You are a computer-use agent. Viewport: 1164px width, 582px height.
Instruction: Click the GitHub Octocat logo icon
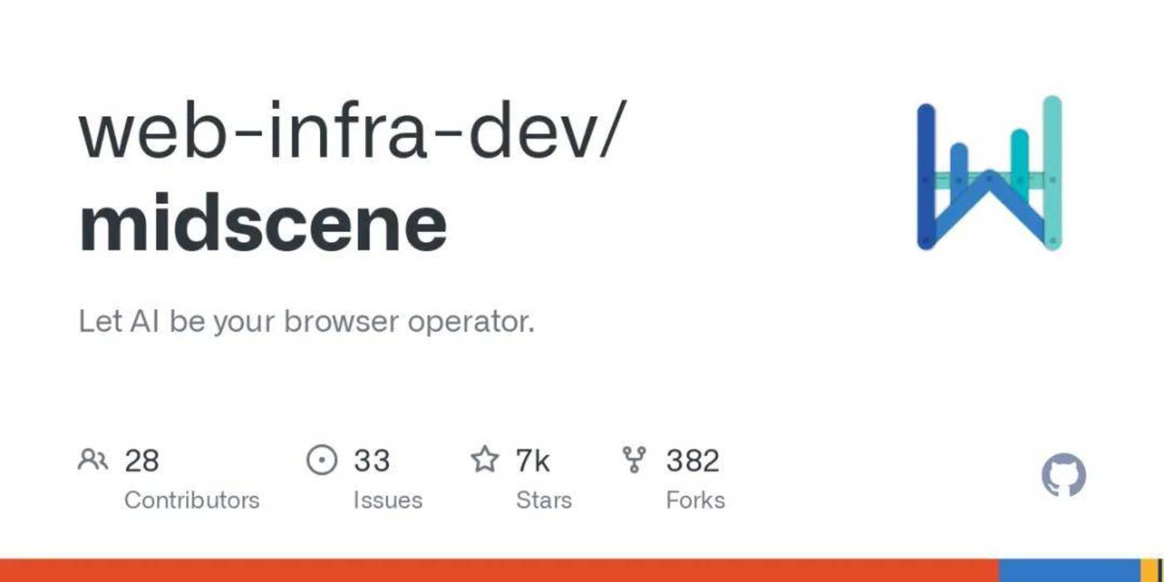[x=1063, y=475]
